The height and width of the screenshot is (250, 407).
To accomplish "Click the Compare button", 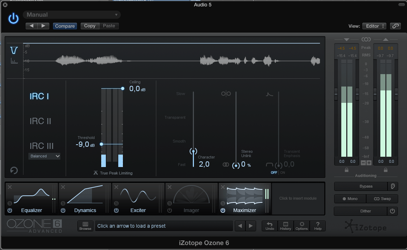I will pyautogui.click(x=65, y=26).
